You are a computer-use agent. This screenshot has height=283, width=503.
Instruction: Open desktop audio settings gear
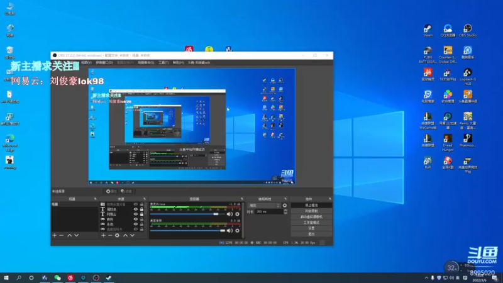pos(238,230)
